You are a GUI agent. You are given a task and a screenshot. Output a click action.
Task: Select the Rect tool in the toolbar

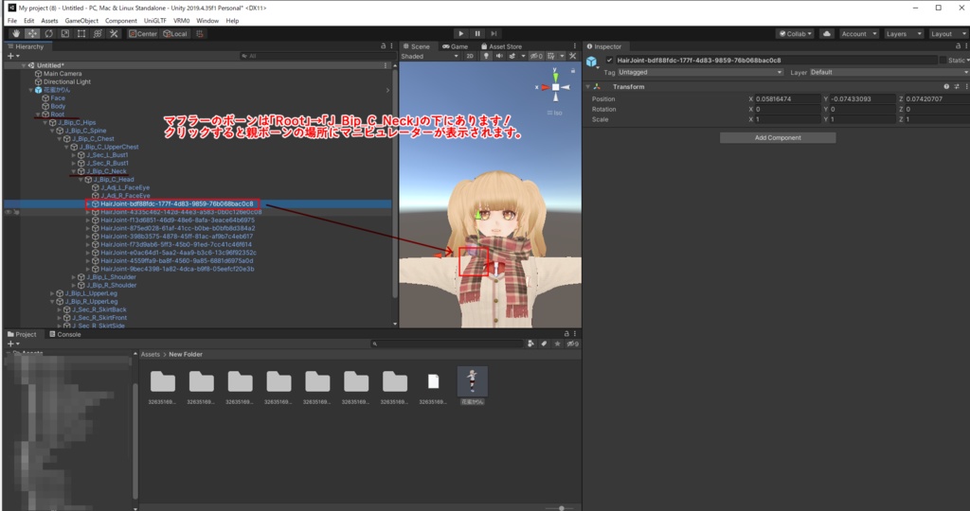tap(81, 33)
